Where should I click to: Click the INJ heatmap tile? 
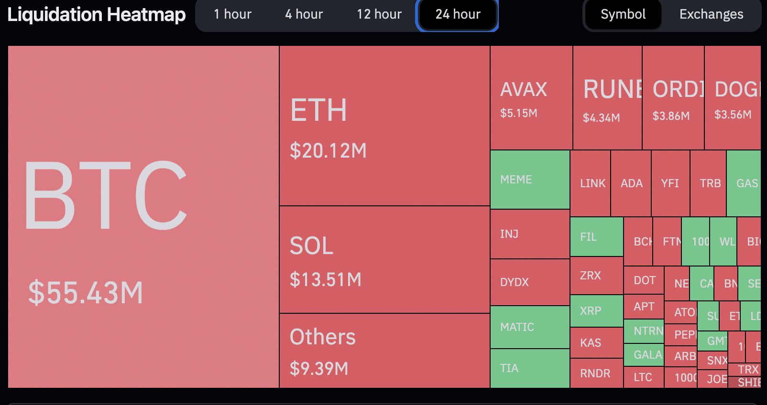tap(530, 234)
